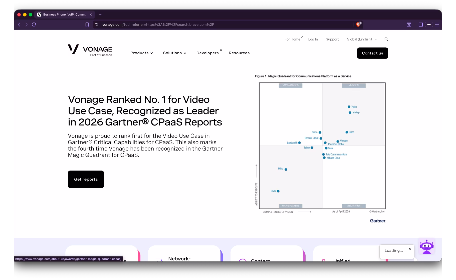Open the Global (English) language selector

(362, 39)
